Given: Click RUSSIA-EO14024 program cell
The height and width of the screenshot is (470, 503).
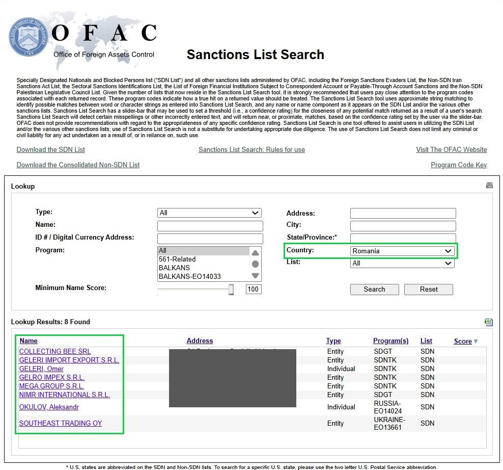Looking at the screenshot, I should 387,407.
